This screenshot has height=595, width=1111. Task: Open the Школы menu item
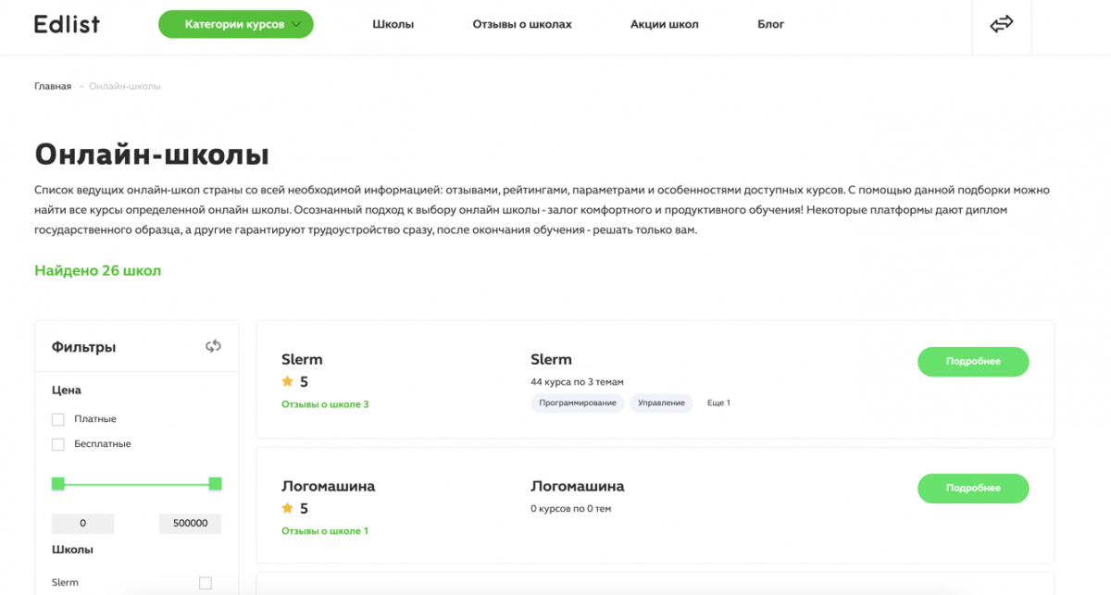coord(393,24)
